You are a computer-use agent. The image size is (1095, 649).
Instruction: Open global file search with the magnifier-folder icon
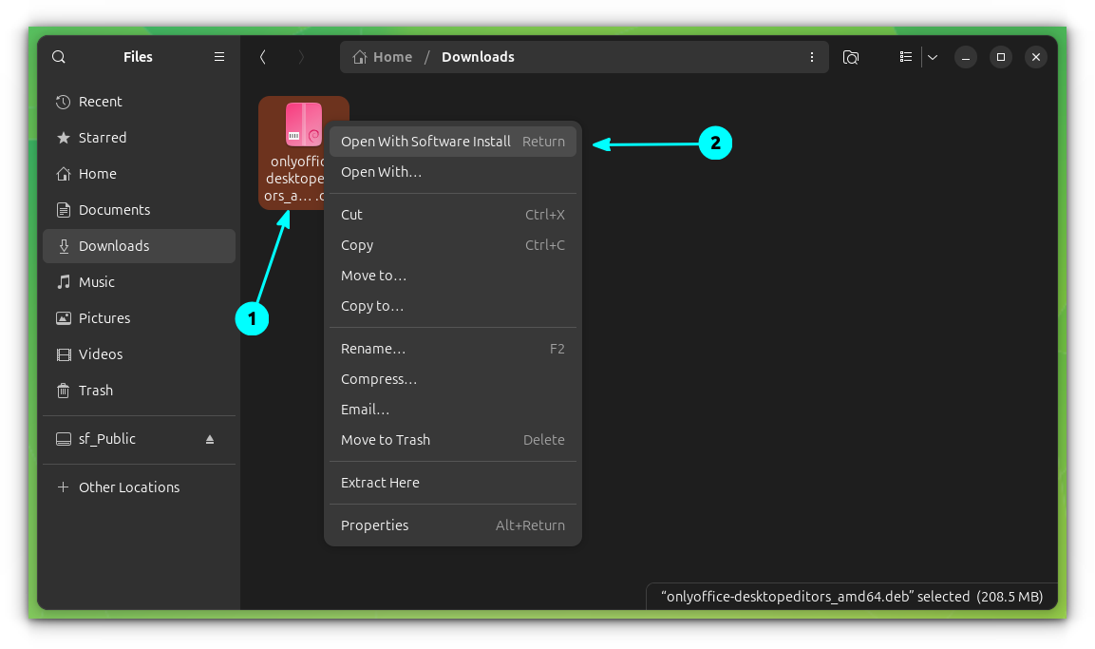(850, 57)
